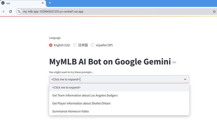Choose 'Summarize Homerun Video' option
The width and height of the screenshot is (217, 121).
(x=119, y=111)
